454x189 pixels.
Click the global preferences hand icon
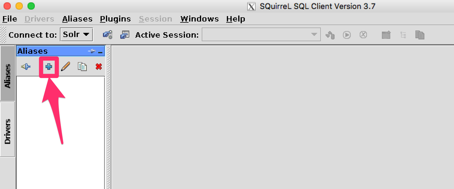point(107,35)
